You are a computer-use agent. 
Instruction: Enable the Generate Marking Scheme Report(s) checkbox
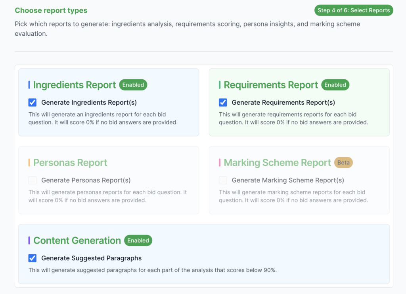(223, 181)
